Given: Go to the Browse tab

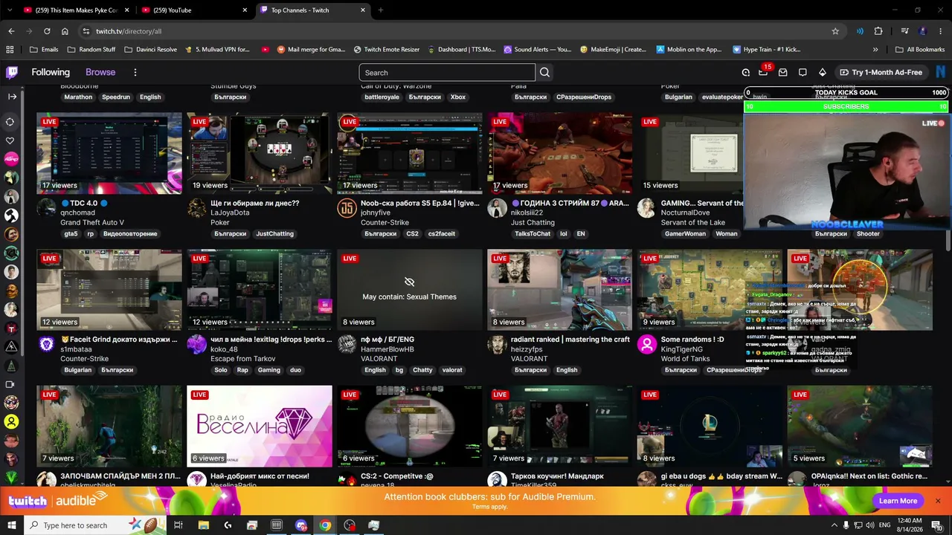Looking at the screenshot, I should click(x=100, y=72).
